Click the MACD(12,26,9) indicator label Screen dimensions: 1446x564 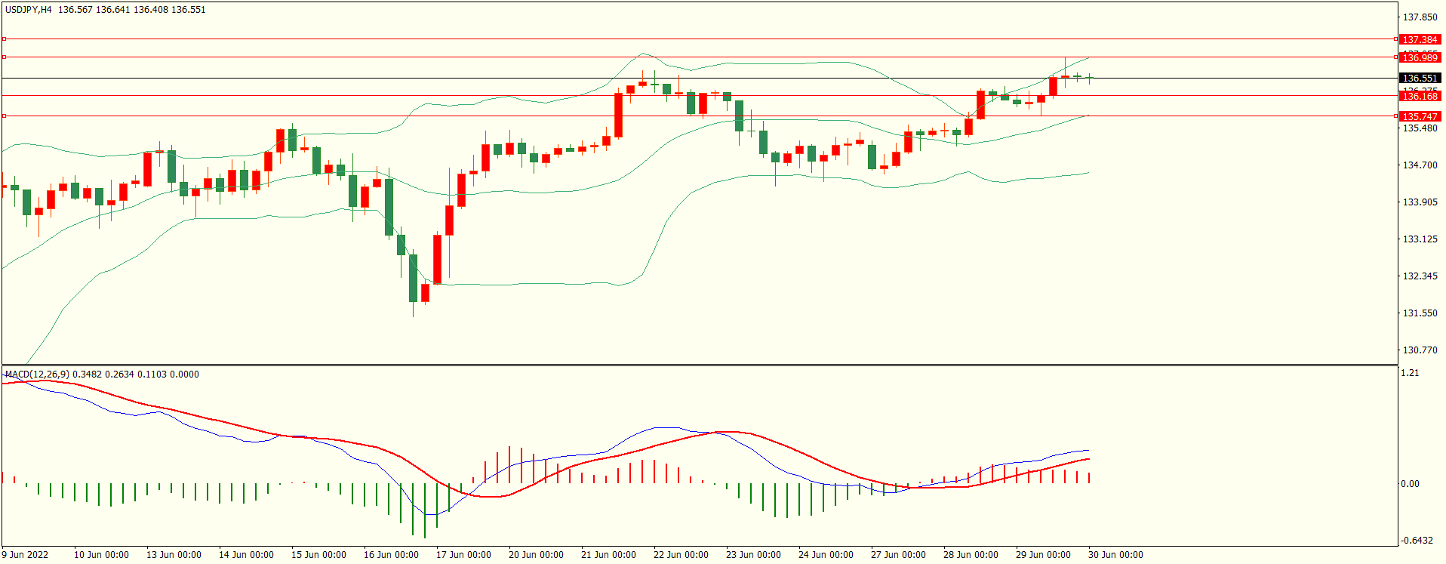coord(37,374)
